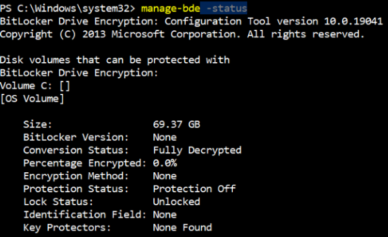388x237 pixels.
Task: Click the version 10.0.19041 text
Action: [330, 21]
